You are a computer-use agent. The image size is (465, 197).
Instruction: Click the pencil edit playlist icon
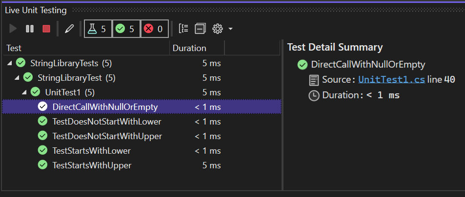click(x=69, y=29)
